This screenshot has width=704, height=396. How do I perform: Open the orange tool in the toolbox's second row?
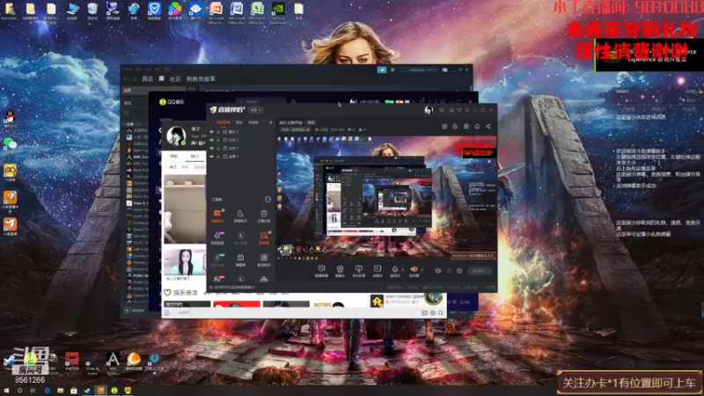coord(263,237)
